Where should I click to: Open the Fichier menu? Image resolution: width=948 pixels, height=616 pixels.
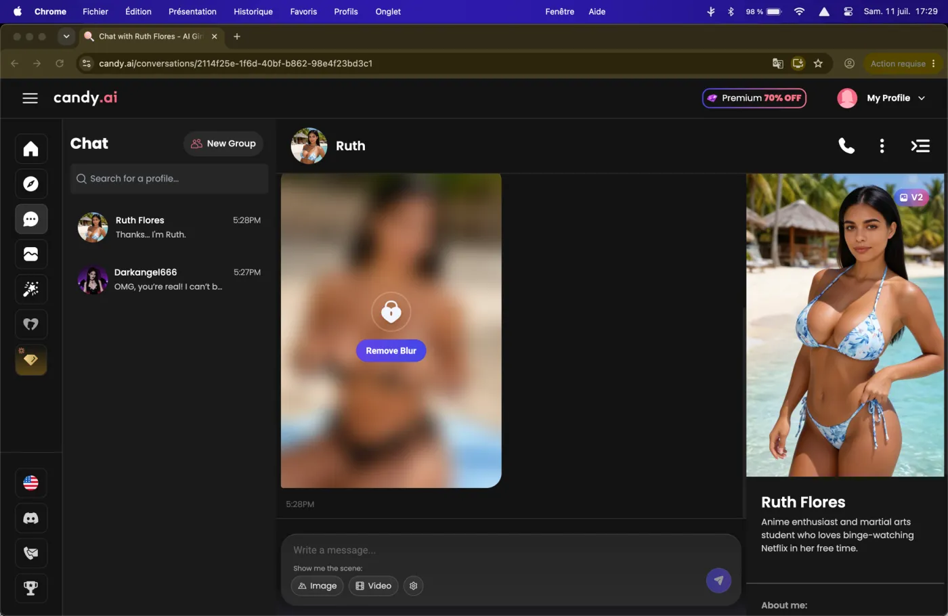click(95, 12)
